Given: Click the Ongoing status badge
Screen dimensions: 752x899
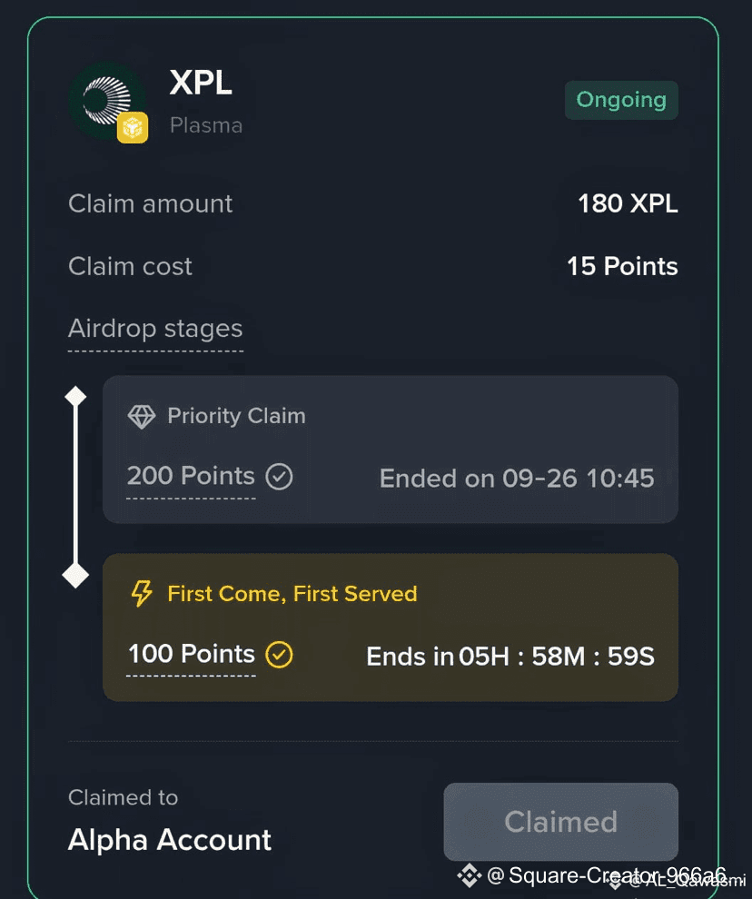Looking at the screenshot, I should (621, 100).
